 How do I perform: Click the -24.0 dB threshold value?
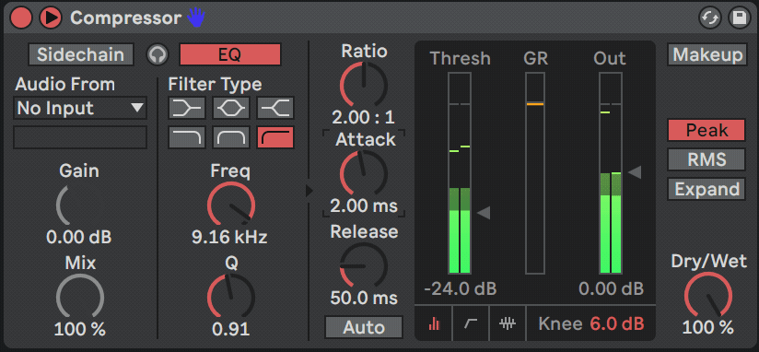[461, 289]
